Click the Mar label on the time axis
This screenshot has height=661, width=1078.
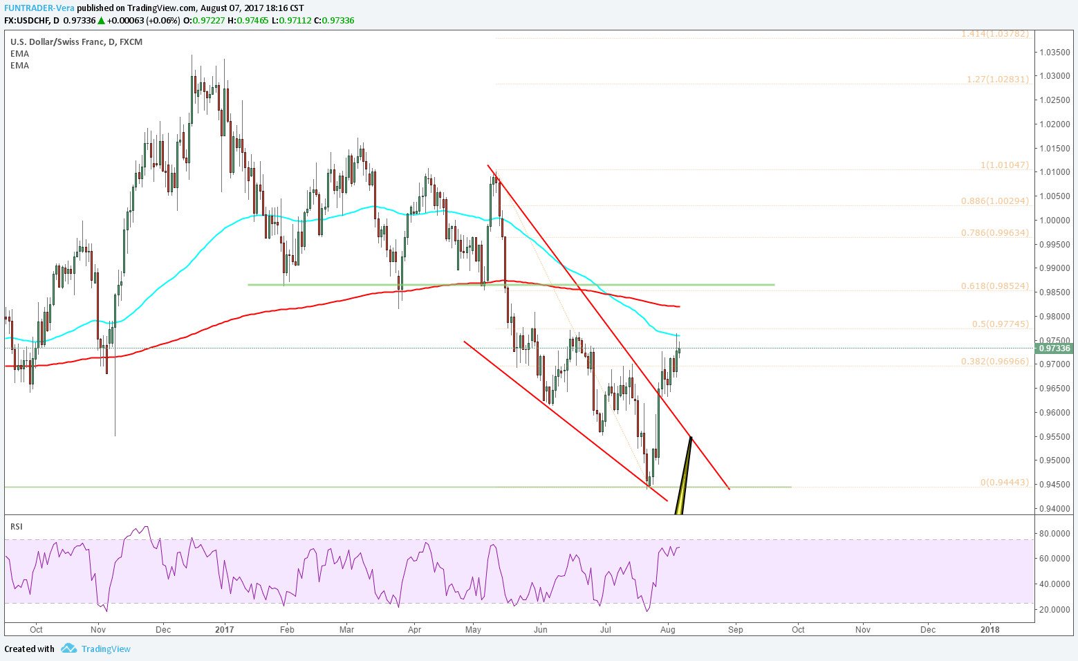(x=347, y=629)
